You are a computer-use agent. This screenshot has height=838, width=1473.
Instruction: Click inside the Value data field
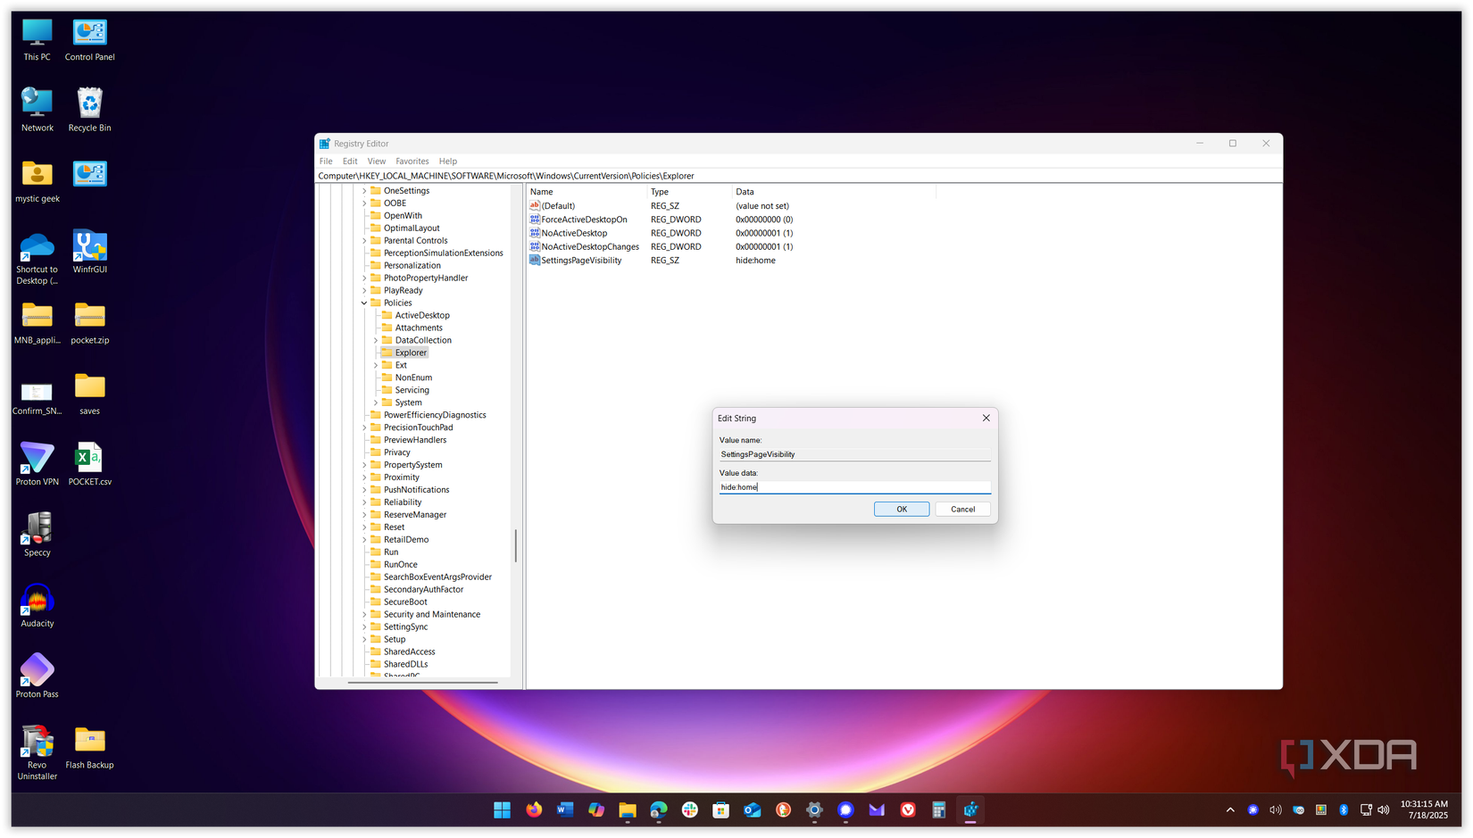tap(853, 486)
